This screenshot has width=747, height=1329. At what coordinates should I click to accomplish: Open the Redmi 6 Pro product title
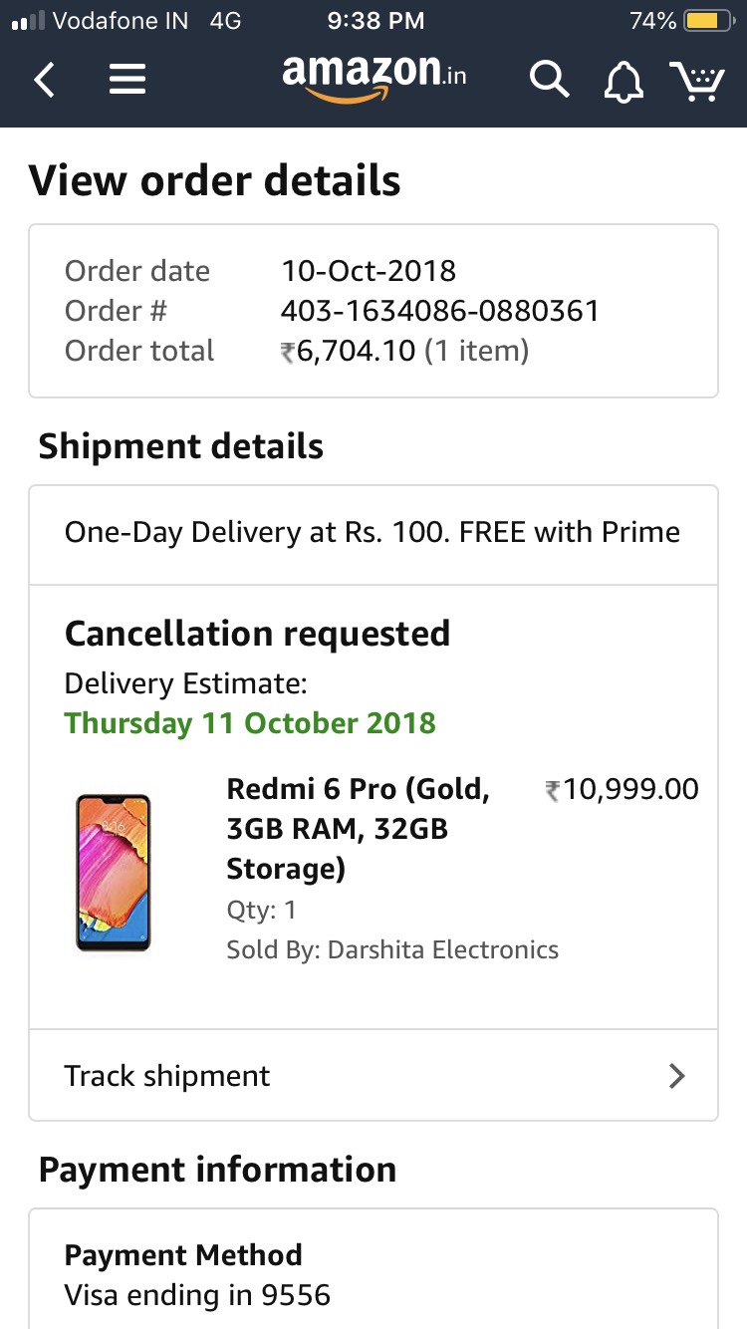(x=358, y=829)
